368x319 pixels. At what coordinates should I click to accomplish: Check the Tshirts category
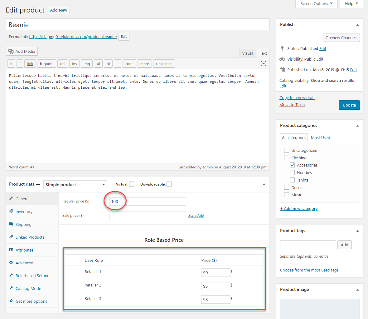click(x=292, y=180)
